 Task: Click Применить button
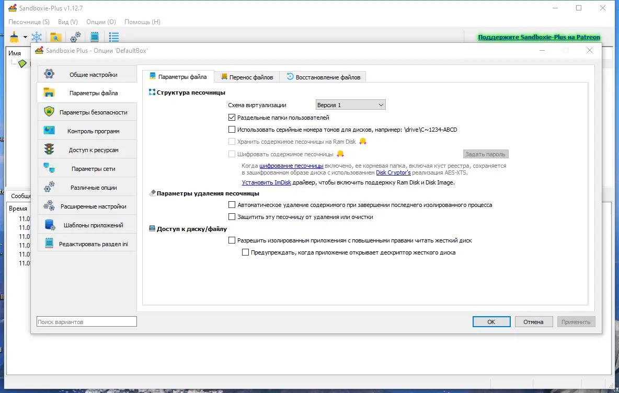576,322
